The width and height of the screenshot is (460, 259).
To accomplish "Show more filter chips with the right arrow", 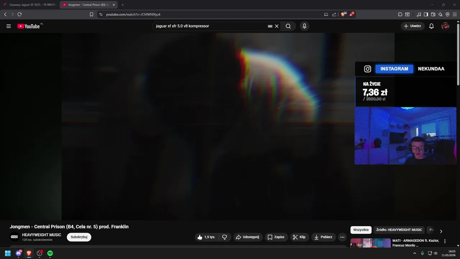I will [441, 231].
